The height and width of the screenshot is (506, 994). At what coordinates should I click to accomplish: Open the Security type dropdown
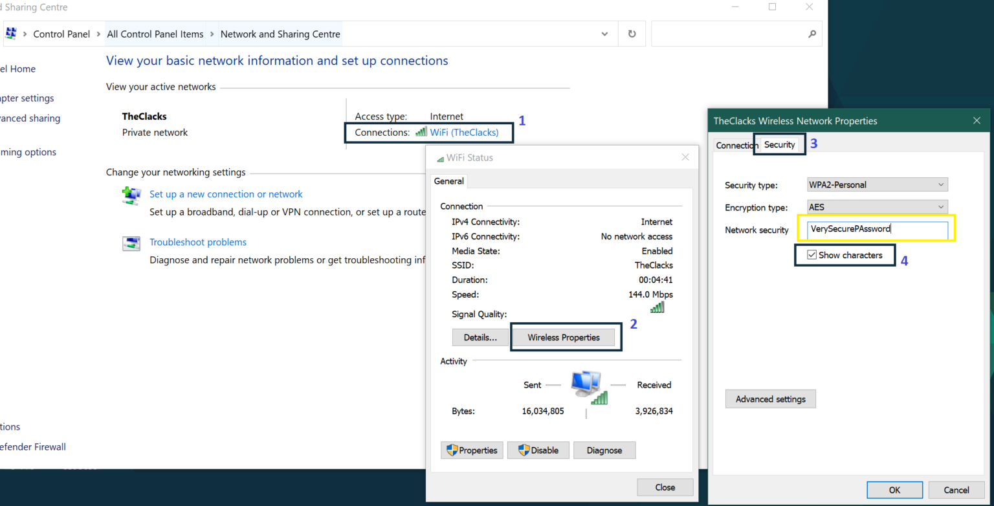[940, 184]
